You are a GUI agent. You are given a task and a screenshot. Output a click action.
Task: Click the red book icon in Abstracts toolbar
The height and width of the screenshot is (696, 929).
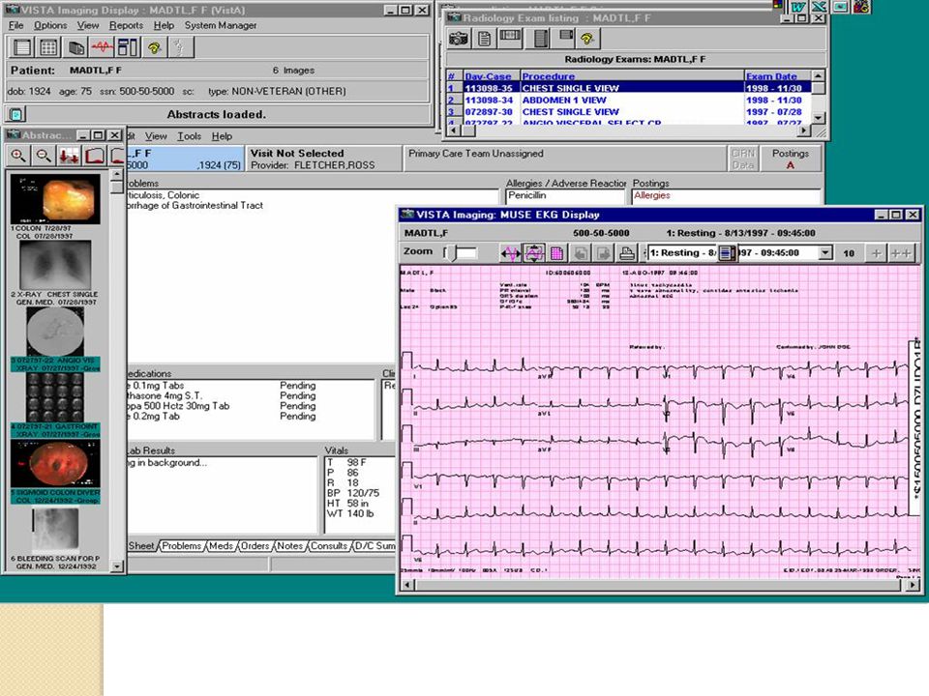click(x=94, y=156)
